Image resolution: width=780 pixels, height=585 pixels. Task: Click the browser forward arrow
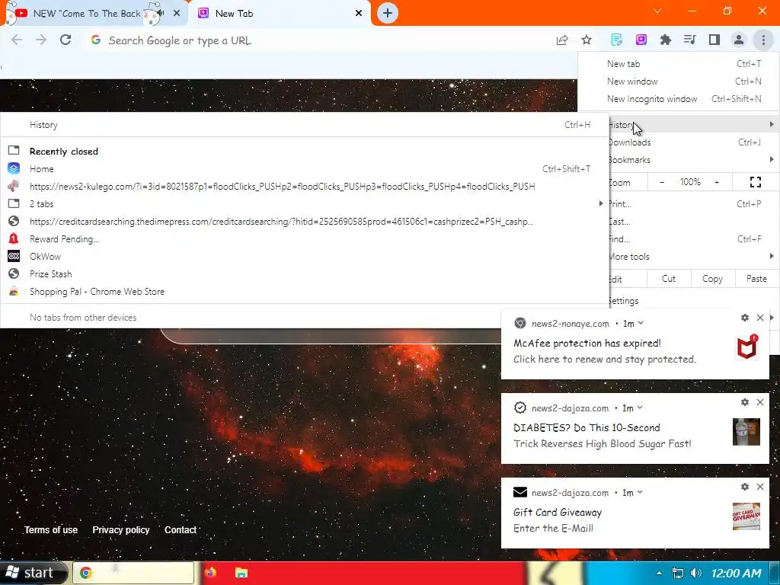tap(41, 40)
